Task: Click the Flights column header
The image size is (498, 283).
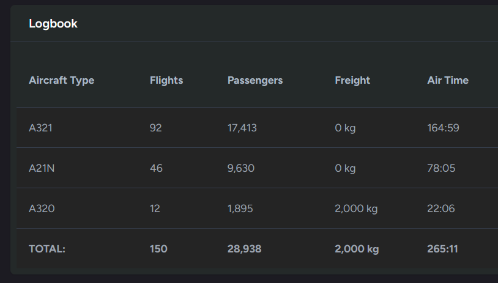Action: 166,81
